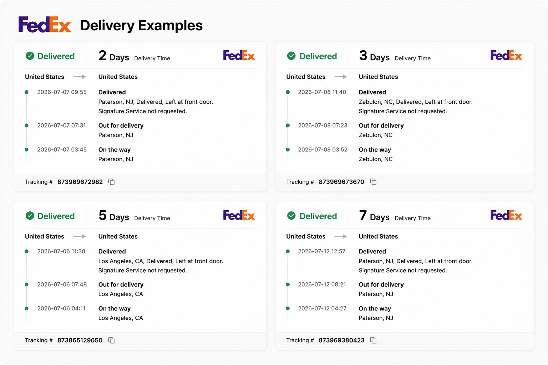This screenshot has width=548, height=365.
Task: Click 'Out for delivery' at 2026-07-12 08:21
Action: pos(381,284)
